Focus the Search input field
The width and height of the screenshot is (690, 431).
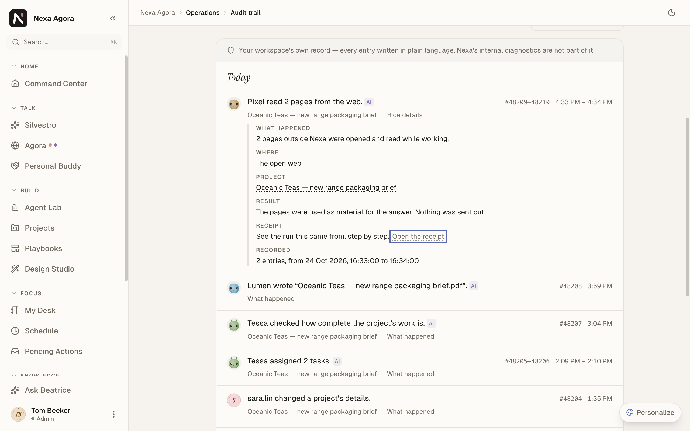[64, 42]
